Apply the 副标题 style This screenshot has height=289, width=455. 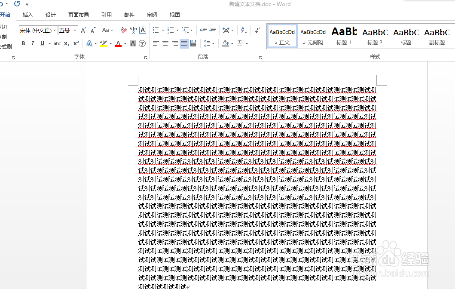437,36
